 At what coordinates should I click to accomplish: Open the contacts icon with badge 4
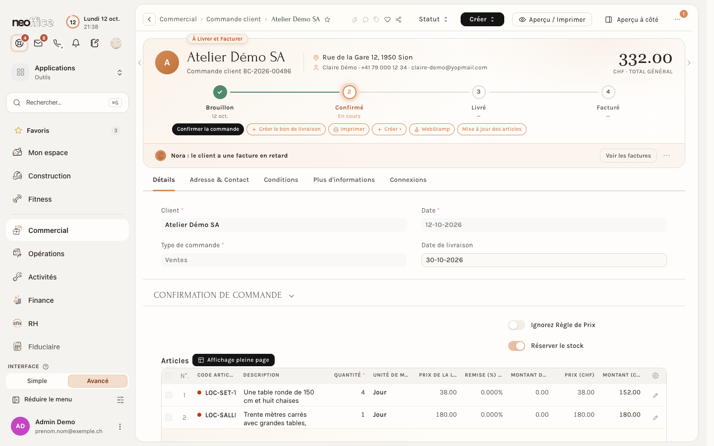coord(19,44)
